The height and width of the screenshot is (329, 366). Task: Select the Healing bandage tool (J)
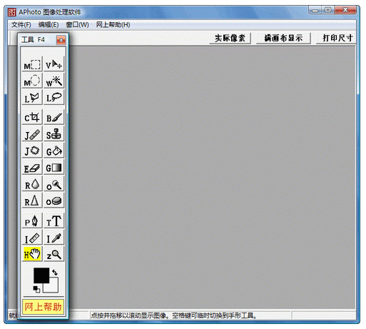(x=32, y=134)
